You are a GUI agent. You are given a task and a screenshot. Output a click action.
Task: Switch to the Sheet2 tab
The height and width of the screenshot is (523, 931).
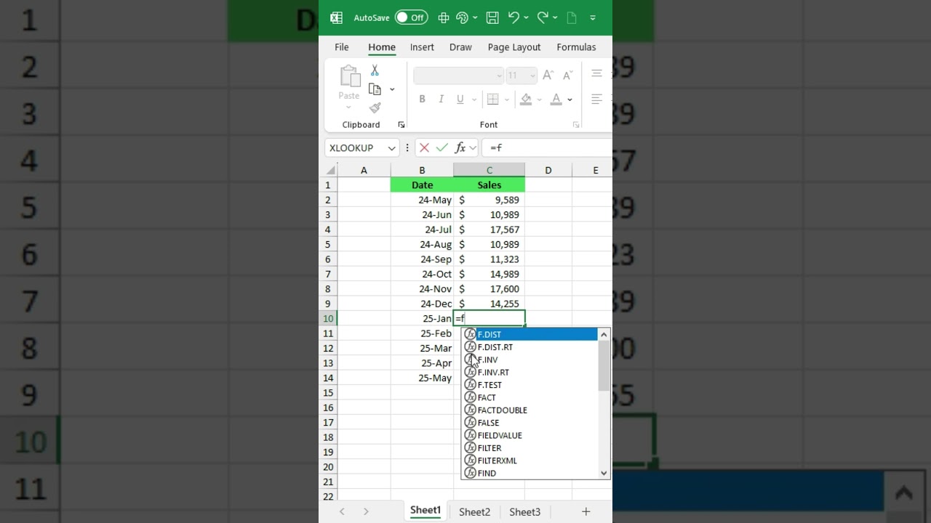point(474,512)
